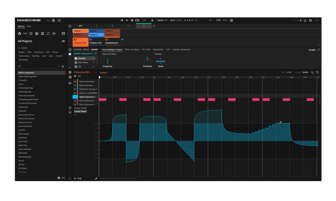Image resolution: width=336 pixels, height=201 pixels.
Task: Enable the LINK toggle in the header
Action: coord(144,20)
